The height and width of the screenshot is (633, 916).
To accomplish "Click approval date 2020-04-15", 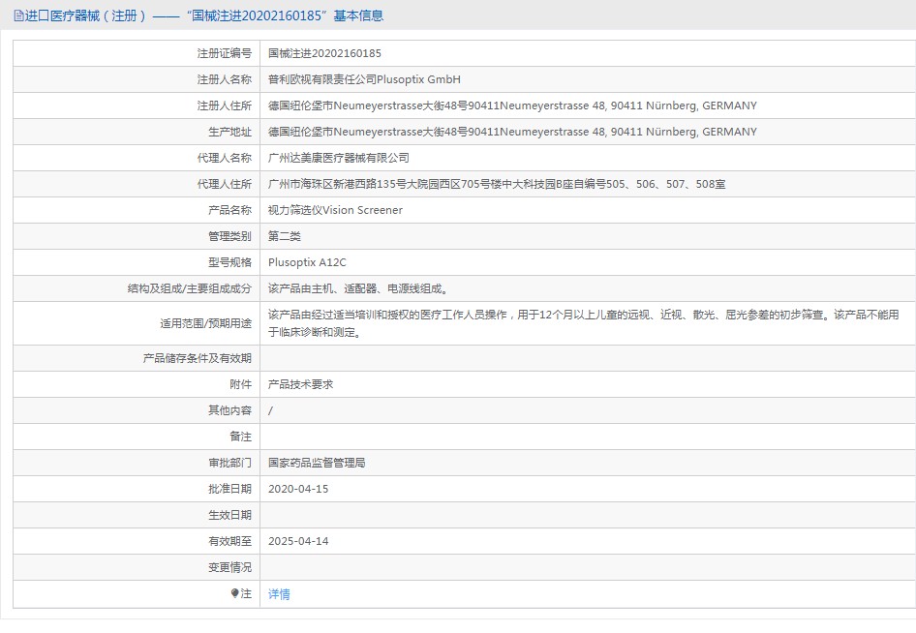I will (x=298, y=489).
